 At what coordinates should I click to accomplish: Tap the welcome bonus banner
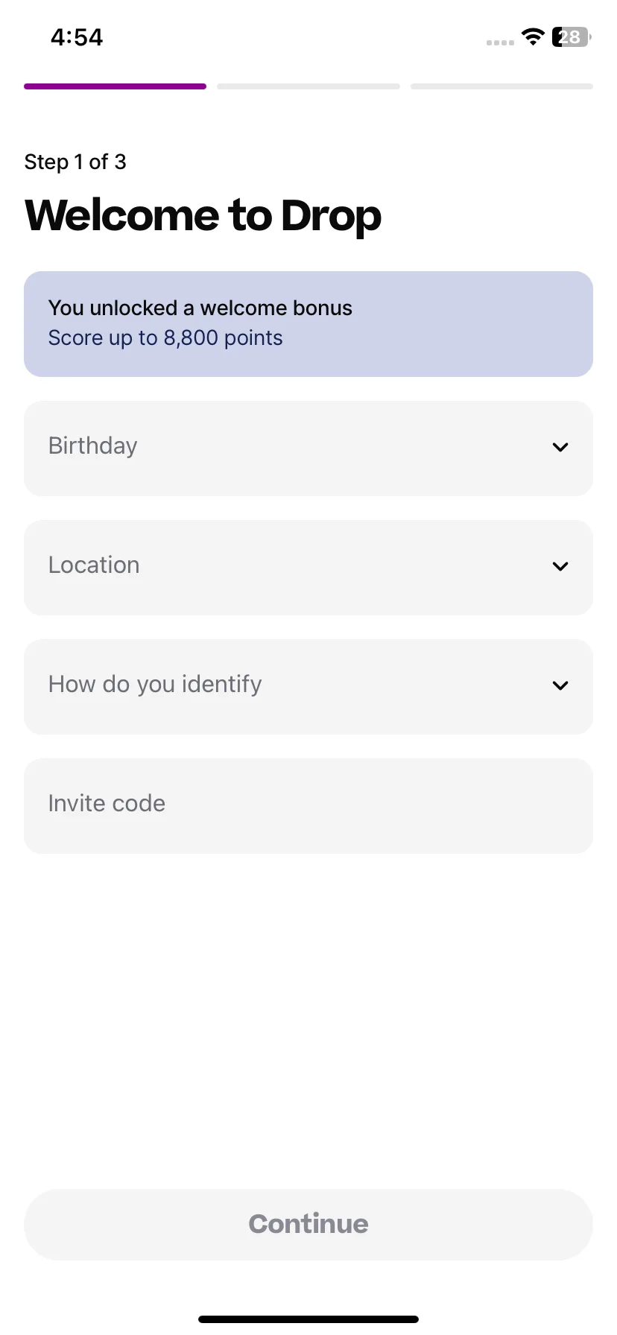click(x=308, y=324)
